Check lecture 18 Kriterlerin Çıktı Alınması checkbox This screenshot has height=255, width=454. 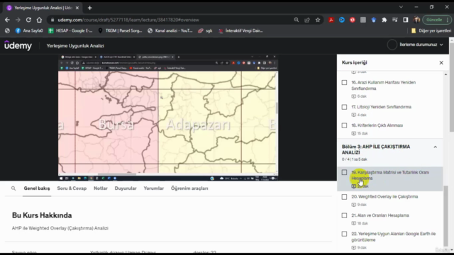coord(344,125)
